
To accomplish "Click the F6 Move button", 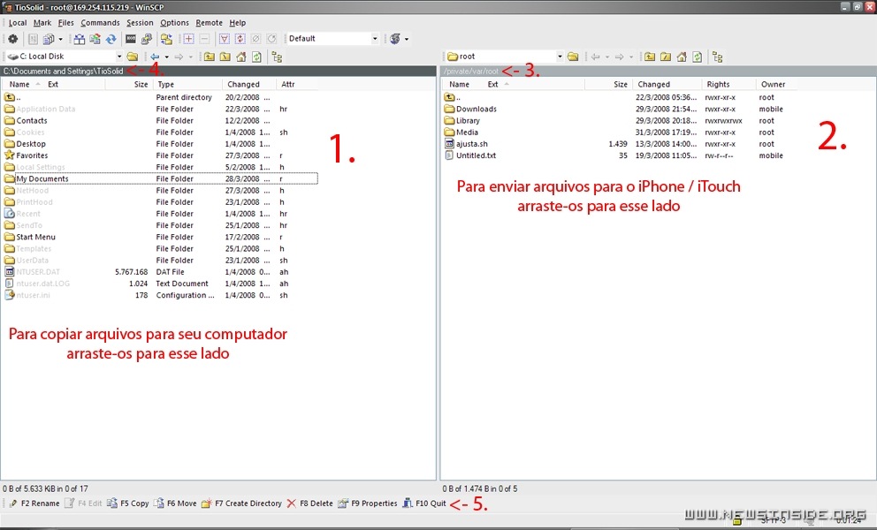I will [x=175, y=503].
